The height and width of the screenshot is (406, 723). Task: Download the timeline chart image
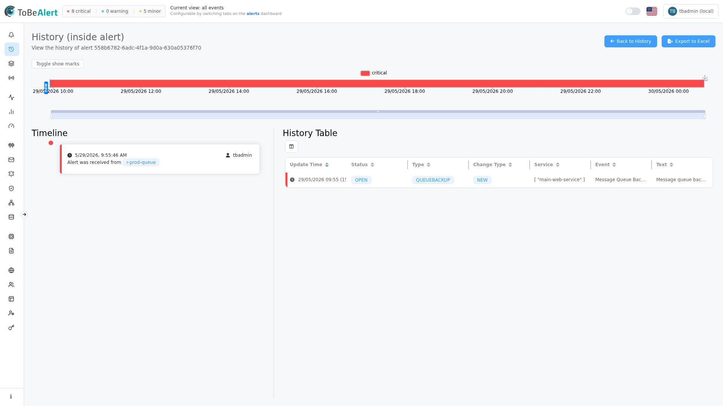pyautogui.click(x=705, y=78)
